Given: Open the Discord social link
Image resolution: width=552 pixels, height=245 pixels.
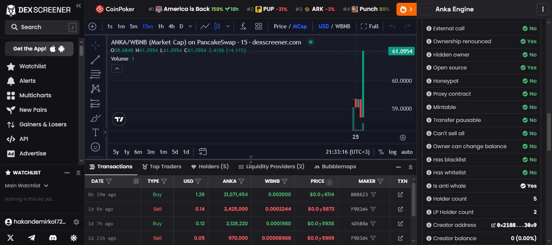Looking at the screenshot, I should (53, 238).
